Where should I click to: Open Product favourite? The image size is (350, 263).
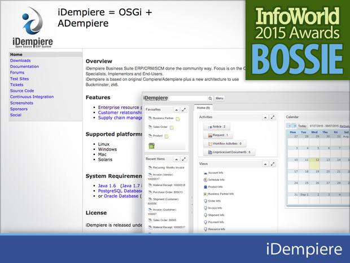click(x=158, y=136)
